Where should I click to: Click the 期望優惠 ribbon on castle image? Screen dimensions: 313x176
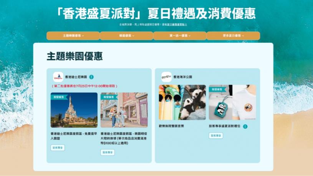[59, 97]
